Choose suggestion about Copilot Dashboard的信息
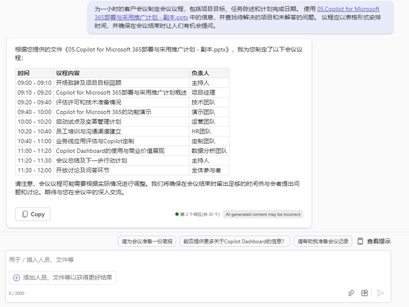Viewport: 409px width, 307px height. (235, 241)
